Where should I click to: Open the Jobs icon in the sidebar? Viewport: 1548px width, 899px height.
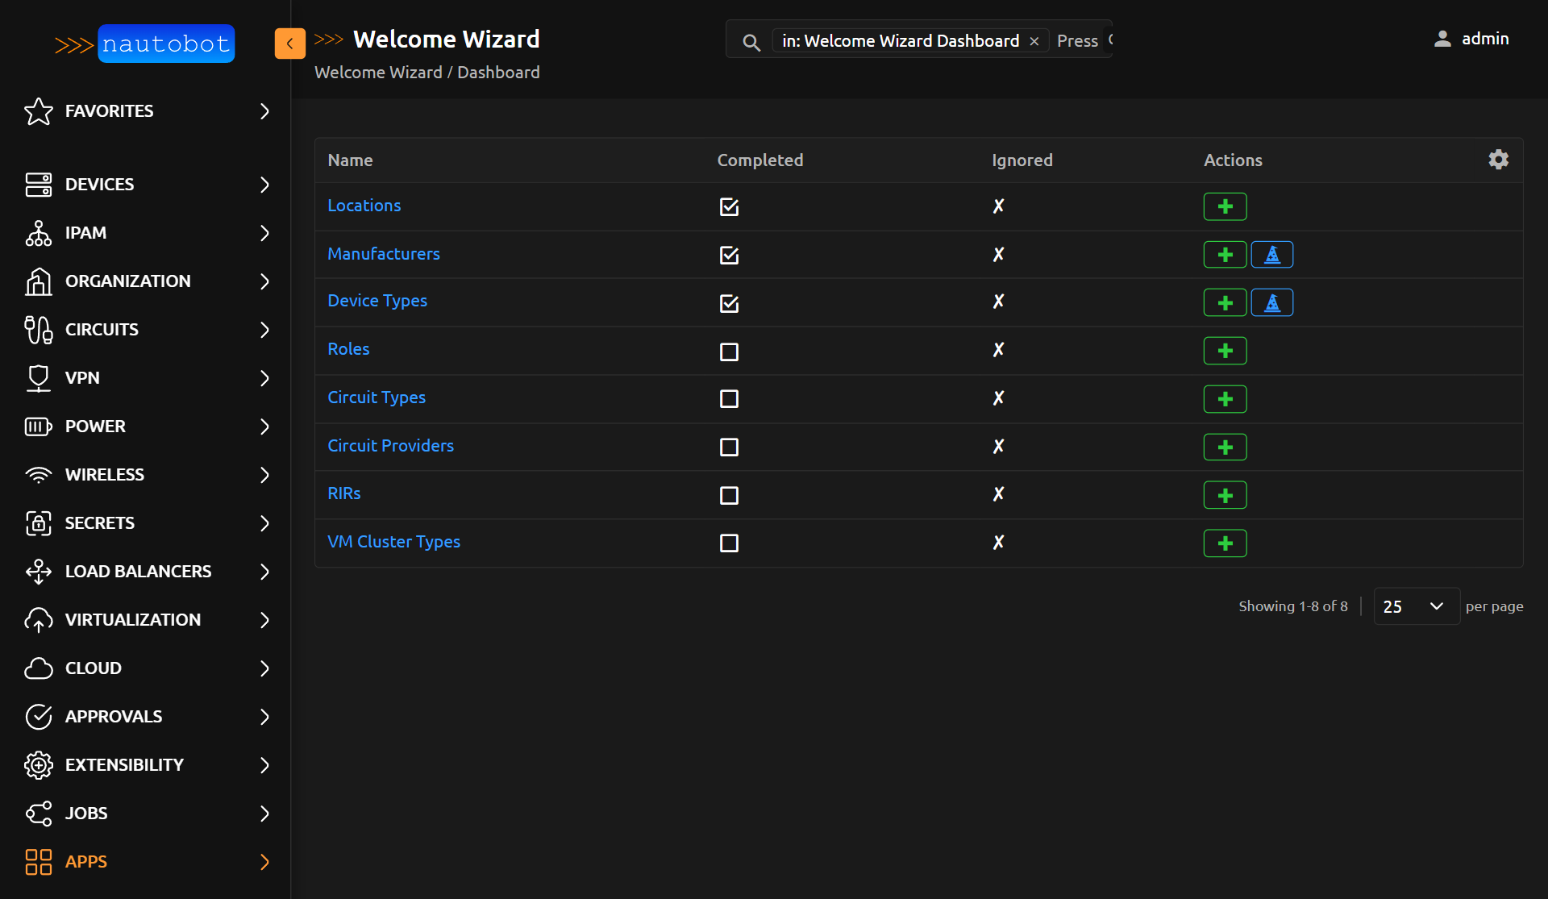click(x=38, y=814)
